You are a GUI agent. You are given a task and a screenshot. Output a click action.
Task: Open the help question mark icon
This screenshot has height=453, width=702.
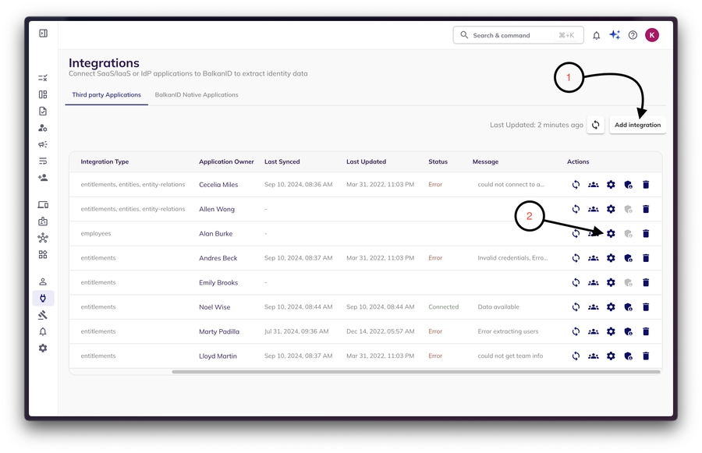(x=633, y=35)
